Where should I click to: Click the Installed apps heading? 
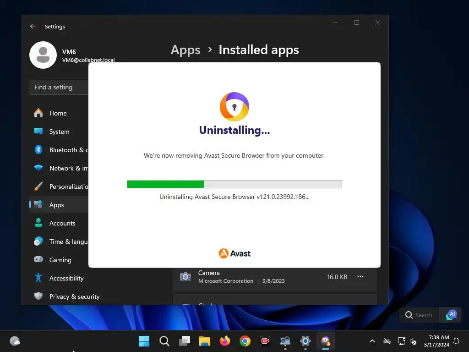pyautogui.click(x=259, y=50)
